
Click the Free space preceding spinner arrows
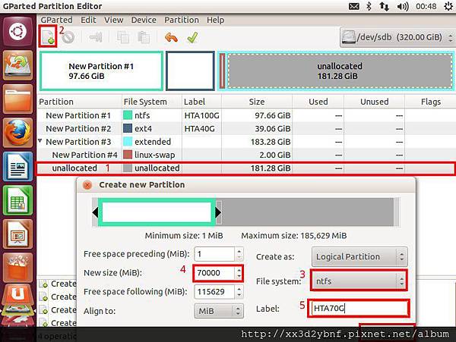tap(239, 254)
